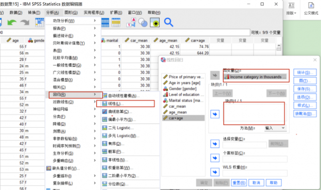Open 窗口(W) menu

[135, 12]
